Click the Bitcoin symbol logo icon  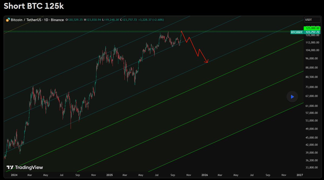tap(8, 20)
